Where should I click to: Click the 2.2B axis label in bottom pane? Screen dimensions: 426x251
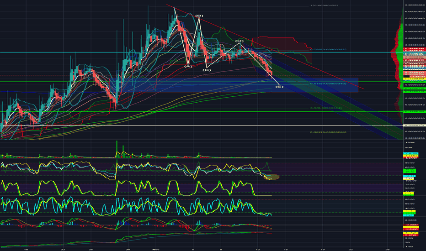pyautogui.click(x=409, y=238)
